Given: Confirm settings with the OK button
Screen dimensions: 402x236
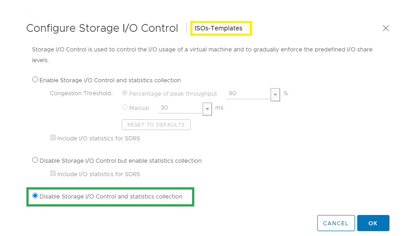Looking at the screenshot, I should [x=373, y=223].
